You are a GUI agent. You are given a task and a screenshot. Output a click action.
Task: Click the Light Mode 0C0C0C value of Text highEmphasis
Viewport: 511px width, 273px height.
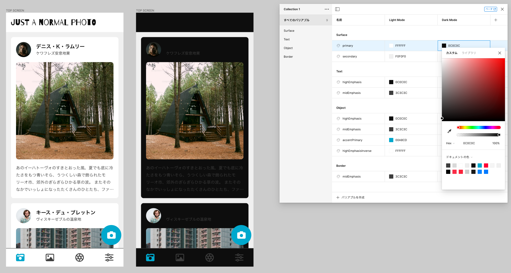[x=401, y=82]
